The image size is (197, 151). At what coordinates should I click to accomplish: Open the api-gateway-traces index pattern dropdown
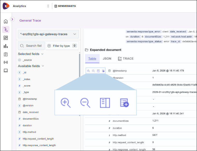(x=48, y=34)
